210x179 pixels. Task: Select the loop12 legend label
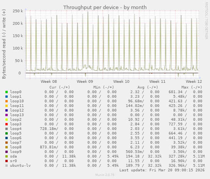click(17, 110)
